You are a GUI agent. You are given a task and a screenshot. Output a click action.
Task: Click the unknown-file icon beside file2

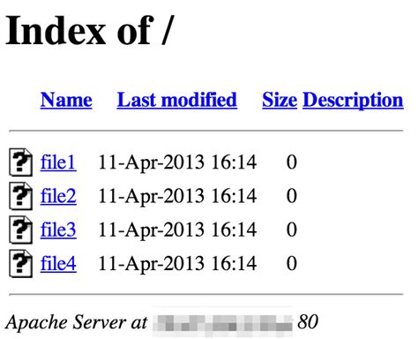(20, 196)
